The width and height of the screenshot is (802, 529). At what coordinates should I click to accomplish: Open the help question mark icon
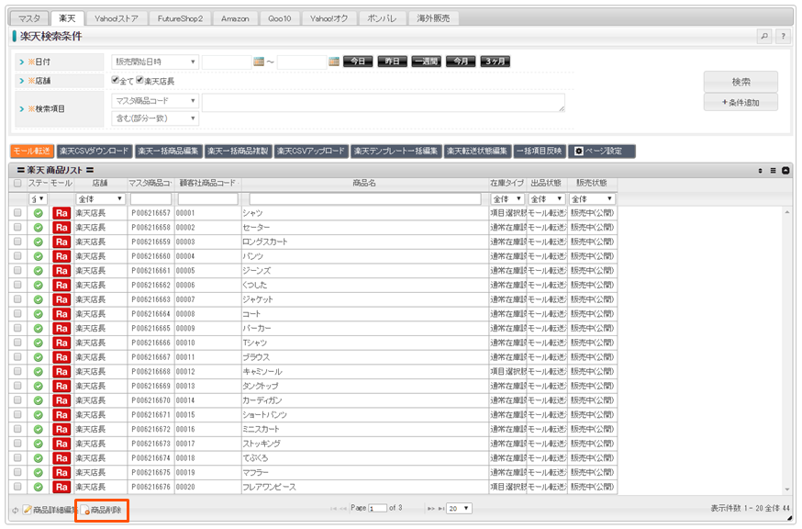(783, 36)
